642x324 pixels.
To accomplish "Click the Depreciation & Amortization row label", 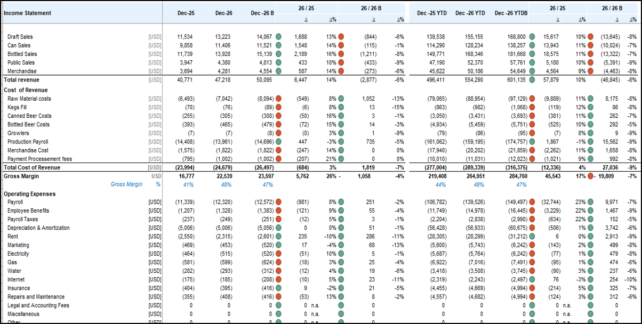I will [38, 228].
